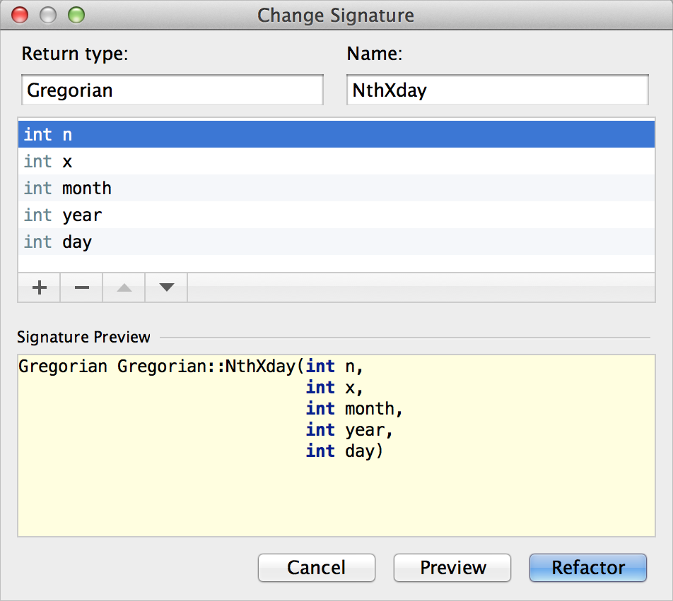The image size is (673, 601).
Task: Move the selected parameter up
Action: point(123,287)
